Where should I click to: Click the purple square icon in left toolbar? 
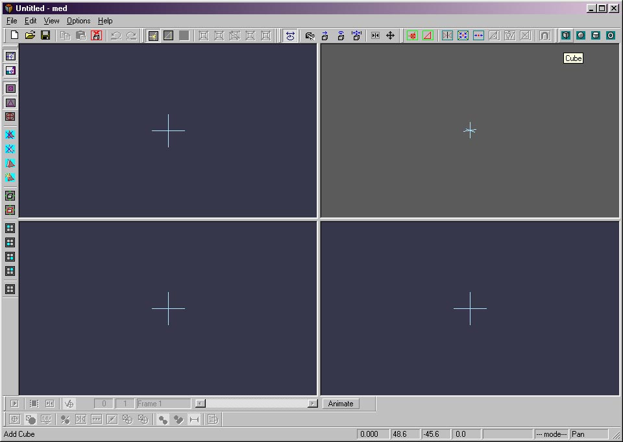pyautogui.click(x=10, y=88)
